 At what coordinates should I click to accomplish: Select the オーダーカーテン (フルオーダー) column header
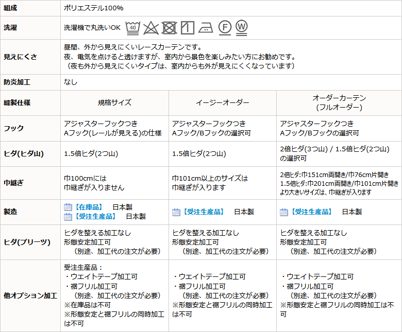pos(338,102)
